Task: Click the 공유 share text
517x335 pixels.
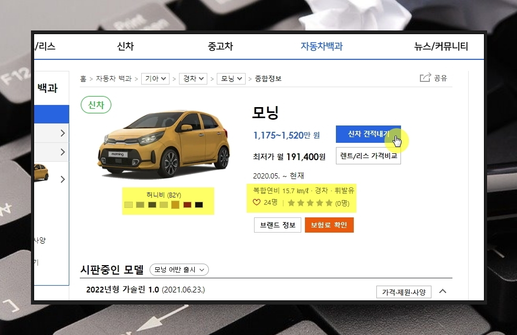Action: pos(440,78)
